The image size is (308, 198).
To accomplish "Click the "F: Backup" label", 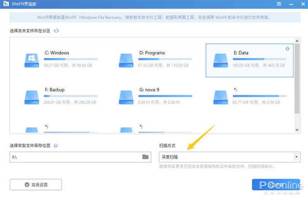I will pos(54,90).
